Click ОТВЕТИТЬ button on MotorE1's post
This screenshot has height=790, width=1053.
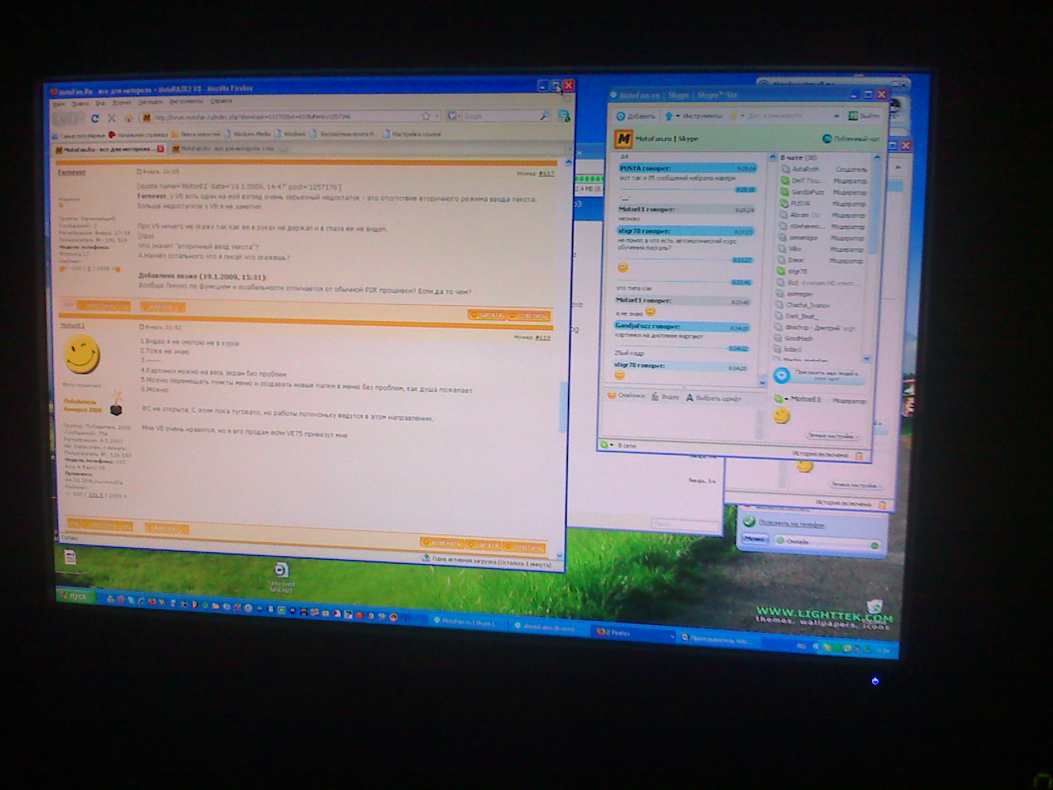tap(525, 547)
